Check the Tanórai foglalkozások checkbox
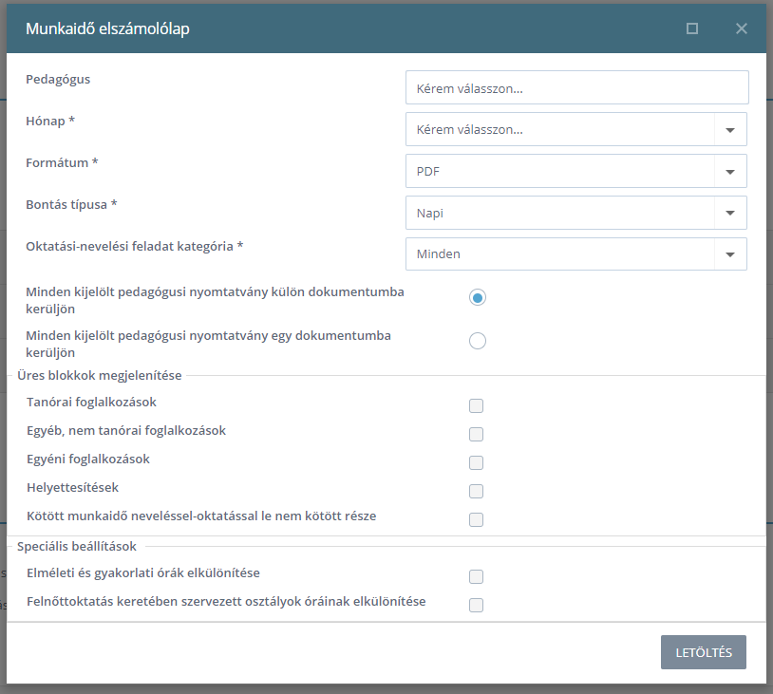 click(476, 405)
